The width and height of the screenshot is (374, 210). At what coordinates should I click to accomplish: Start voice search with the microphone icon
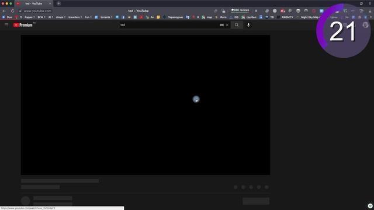[248, 24]
